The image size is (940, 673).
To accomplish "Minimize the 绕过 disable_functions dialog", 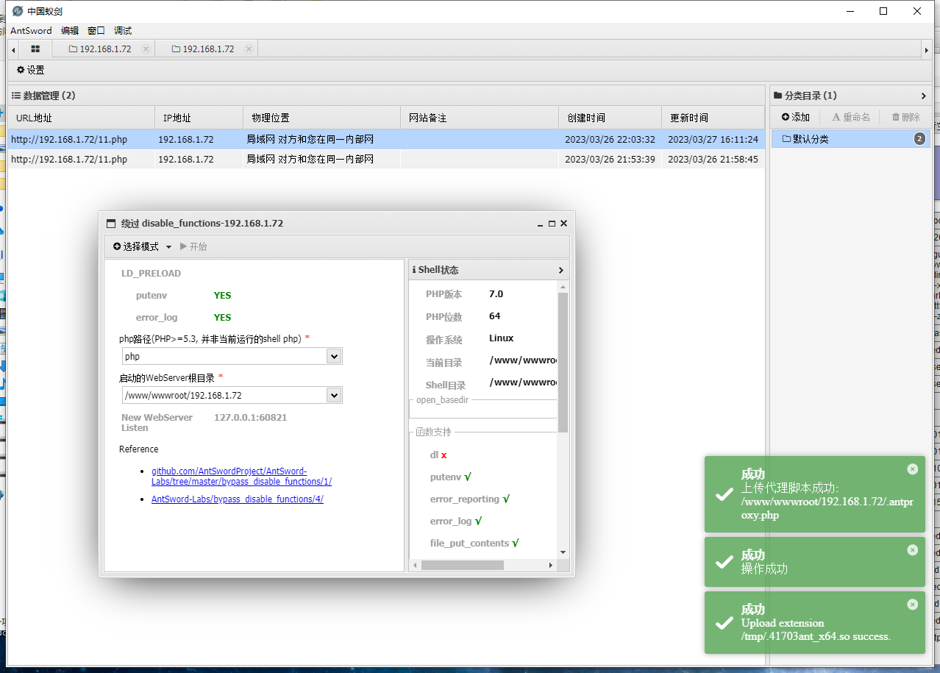I will (x=540, y=224).
